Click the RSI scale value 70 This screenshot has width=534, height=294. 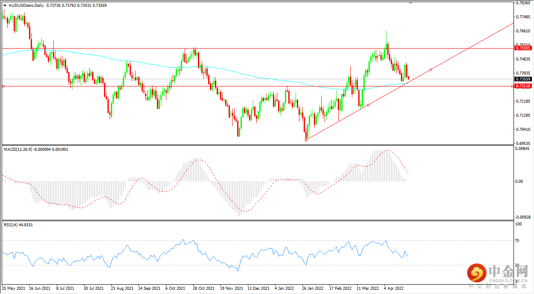tap(518, 241)
